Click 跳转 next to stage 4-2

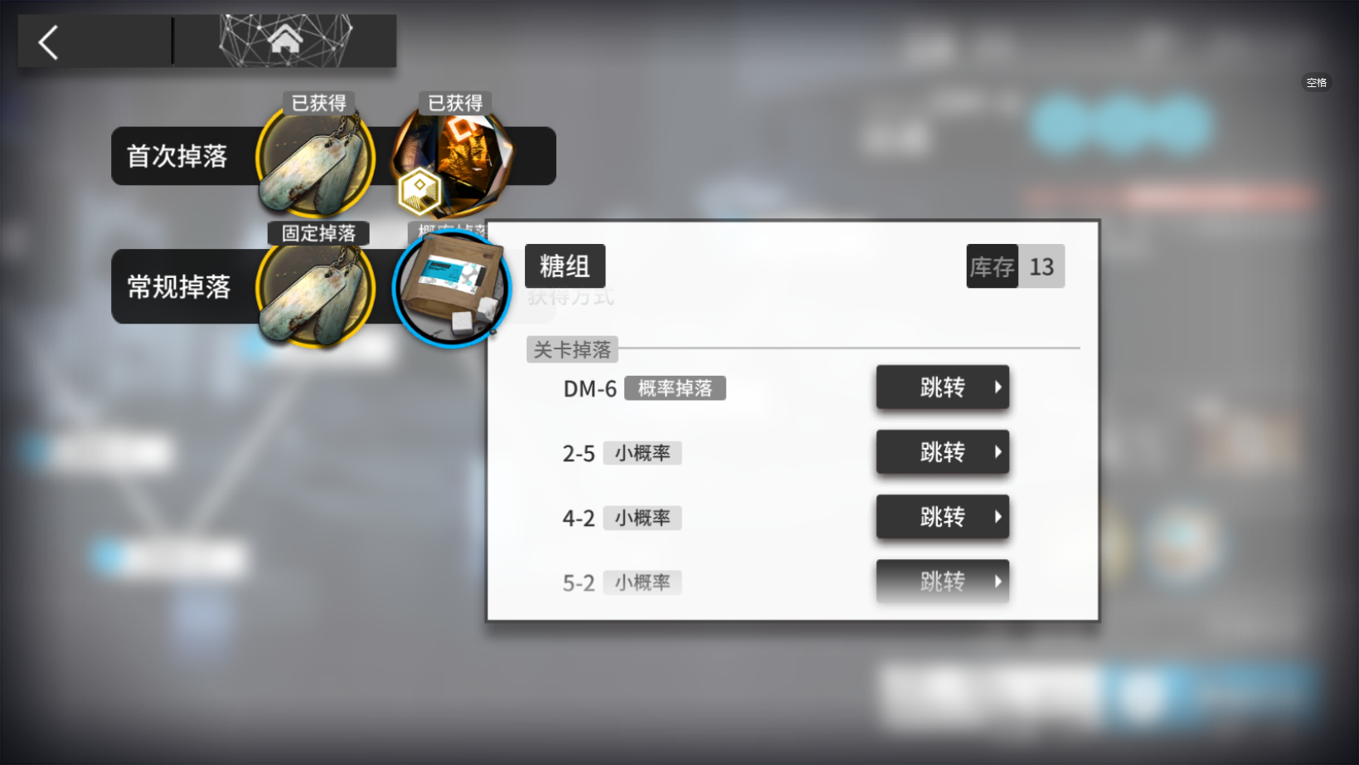943,517
